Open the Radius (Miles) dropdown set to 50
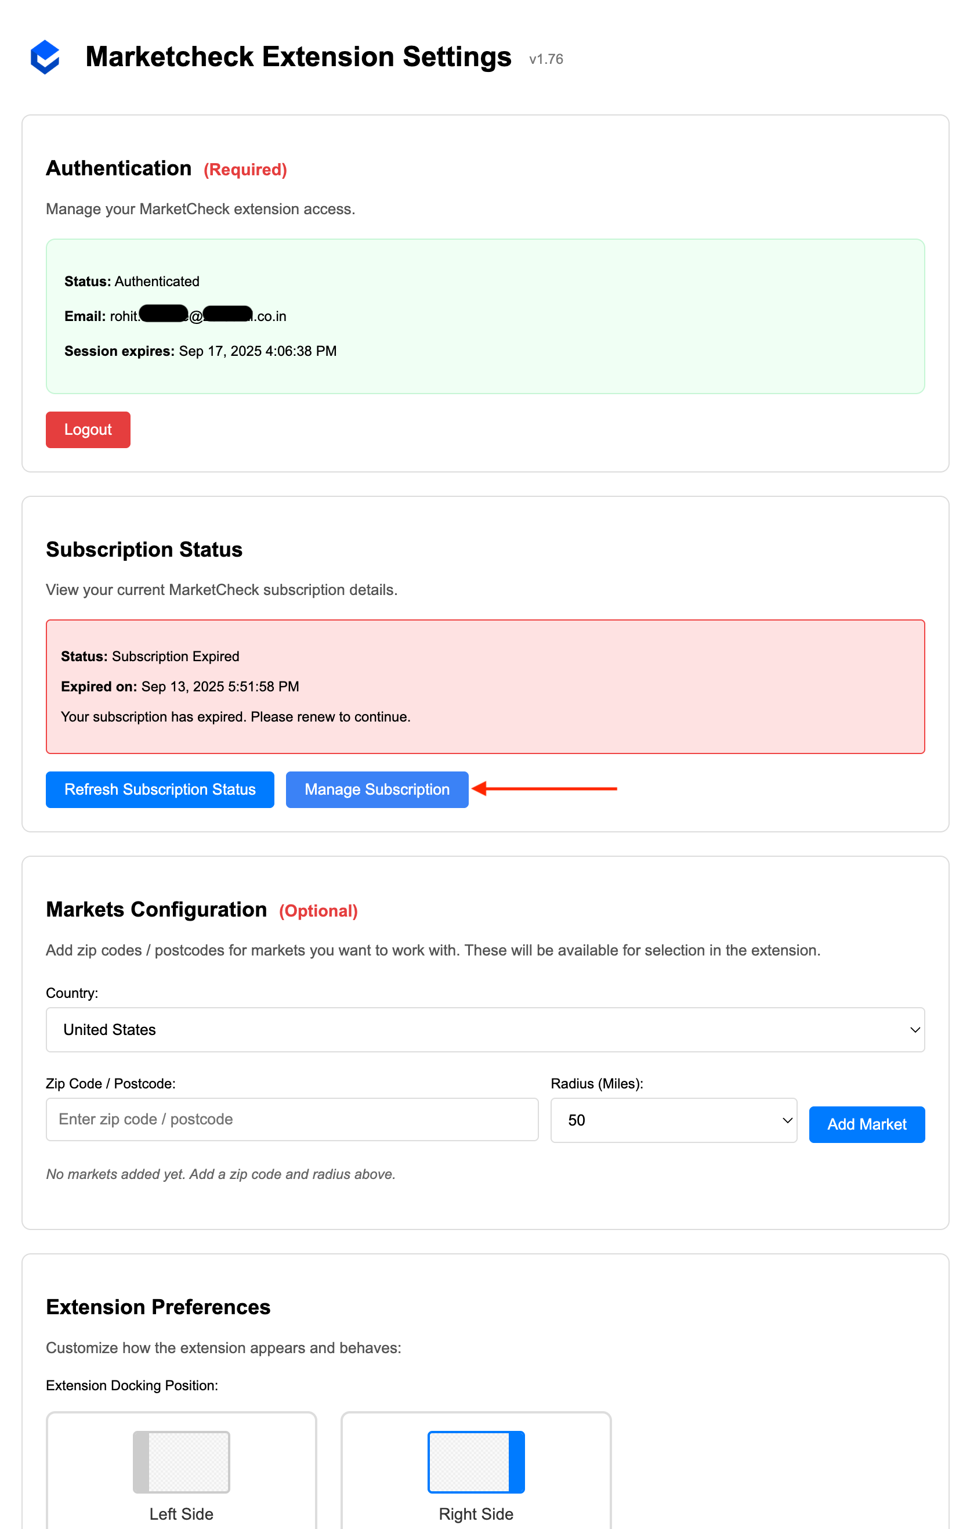This screenshot has width=963, height=1529. (672, 1120)
